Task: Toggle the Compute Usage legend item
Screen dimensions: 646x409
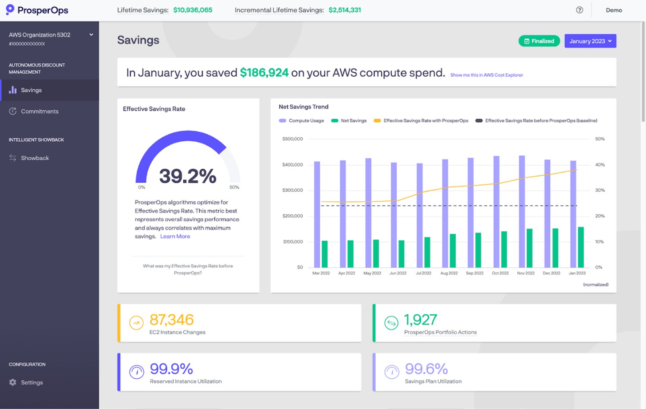Action: tap(301, 121)
